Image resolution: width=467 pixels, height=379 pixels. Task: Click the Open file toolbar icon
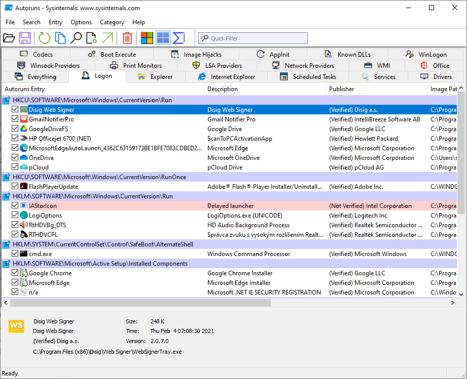coord(9,38)
